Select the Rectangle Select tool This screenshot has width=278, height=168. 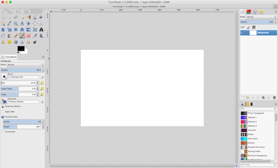pyautogui.click(x=3, y=17)
